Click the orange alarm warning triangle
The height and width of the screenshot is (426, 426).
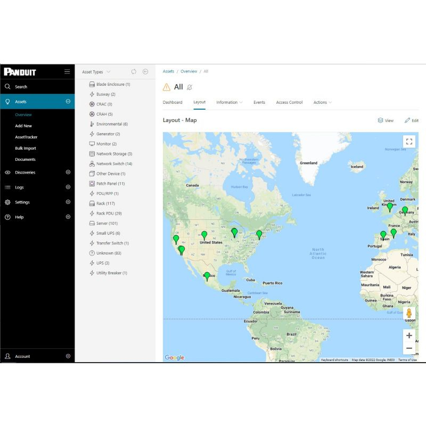pos(167,87)
